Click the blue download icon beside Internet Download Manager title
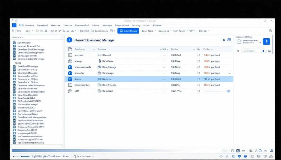The height and width of the screenshot is (160, 281). click(69, 40)
